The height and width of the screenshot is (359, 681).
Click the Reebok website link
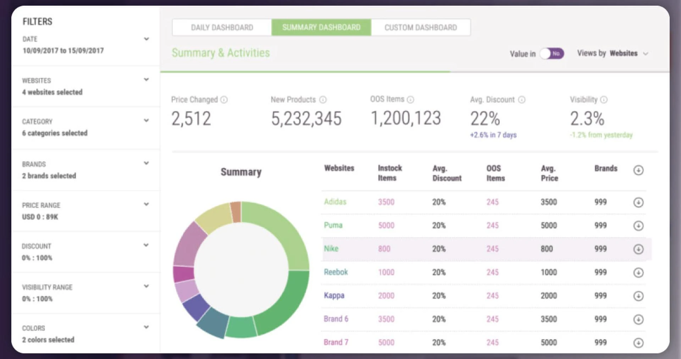coord(335,272)
